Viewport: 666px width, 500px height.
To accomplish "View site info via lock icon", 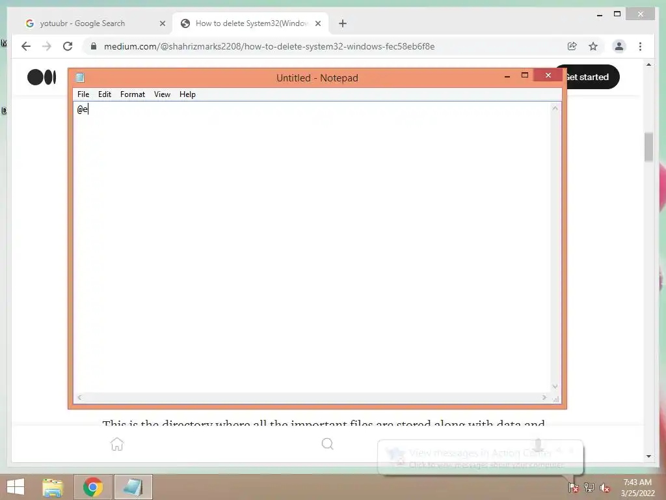I will click(x=94, y=46).
